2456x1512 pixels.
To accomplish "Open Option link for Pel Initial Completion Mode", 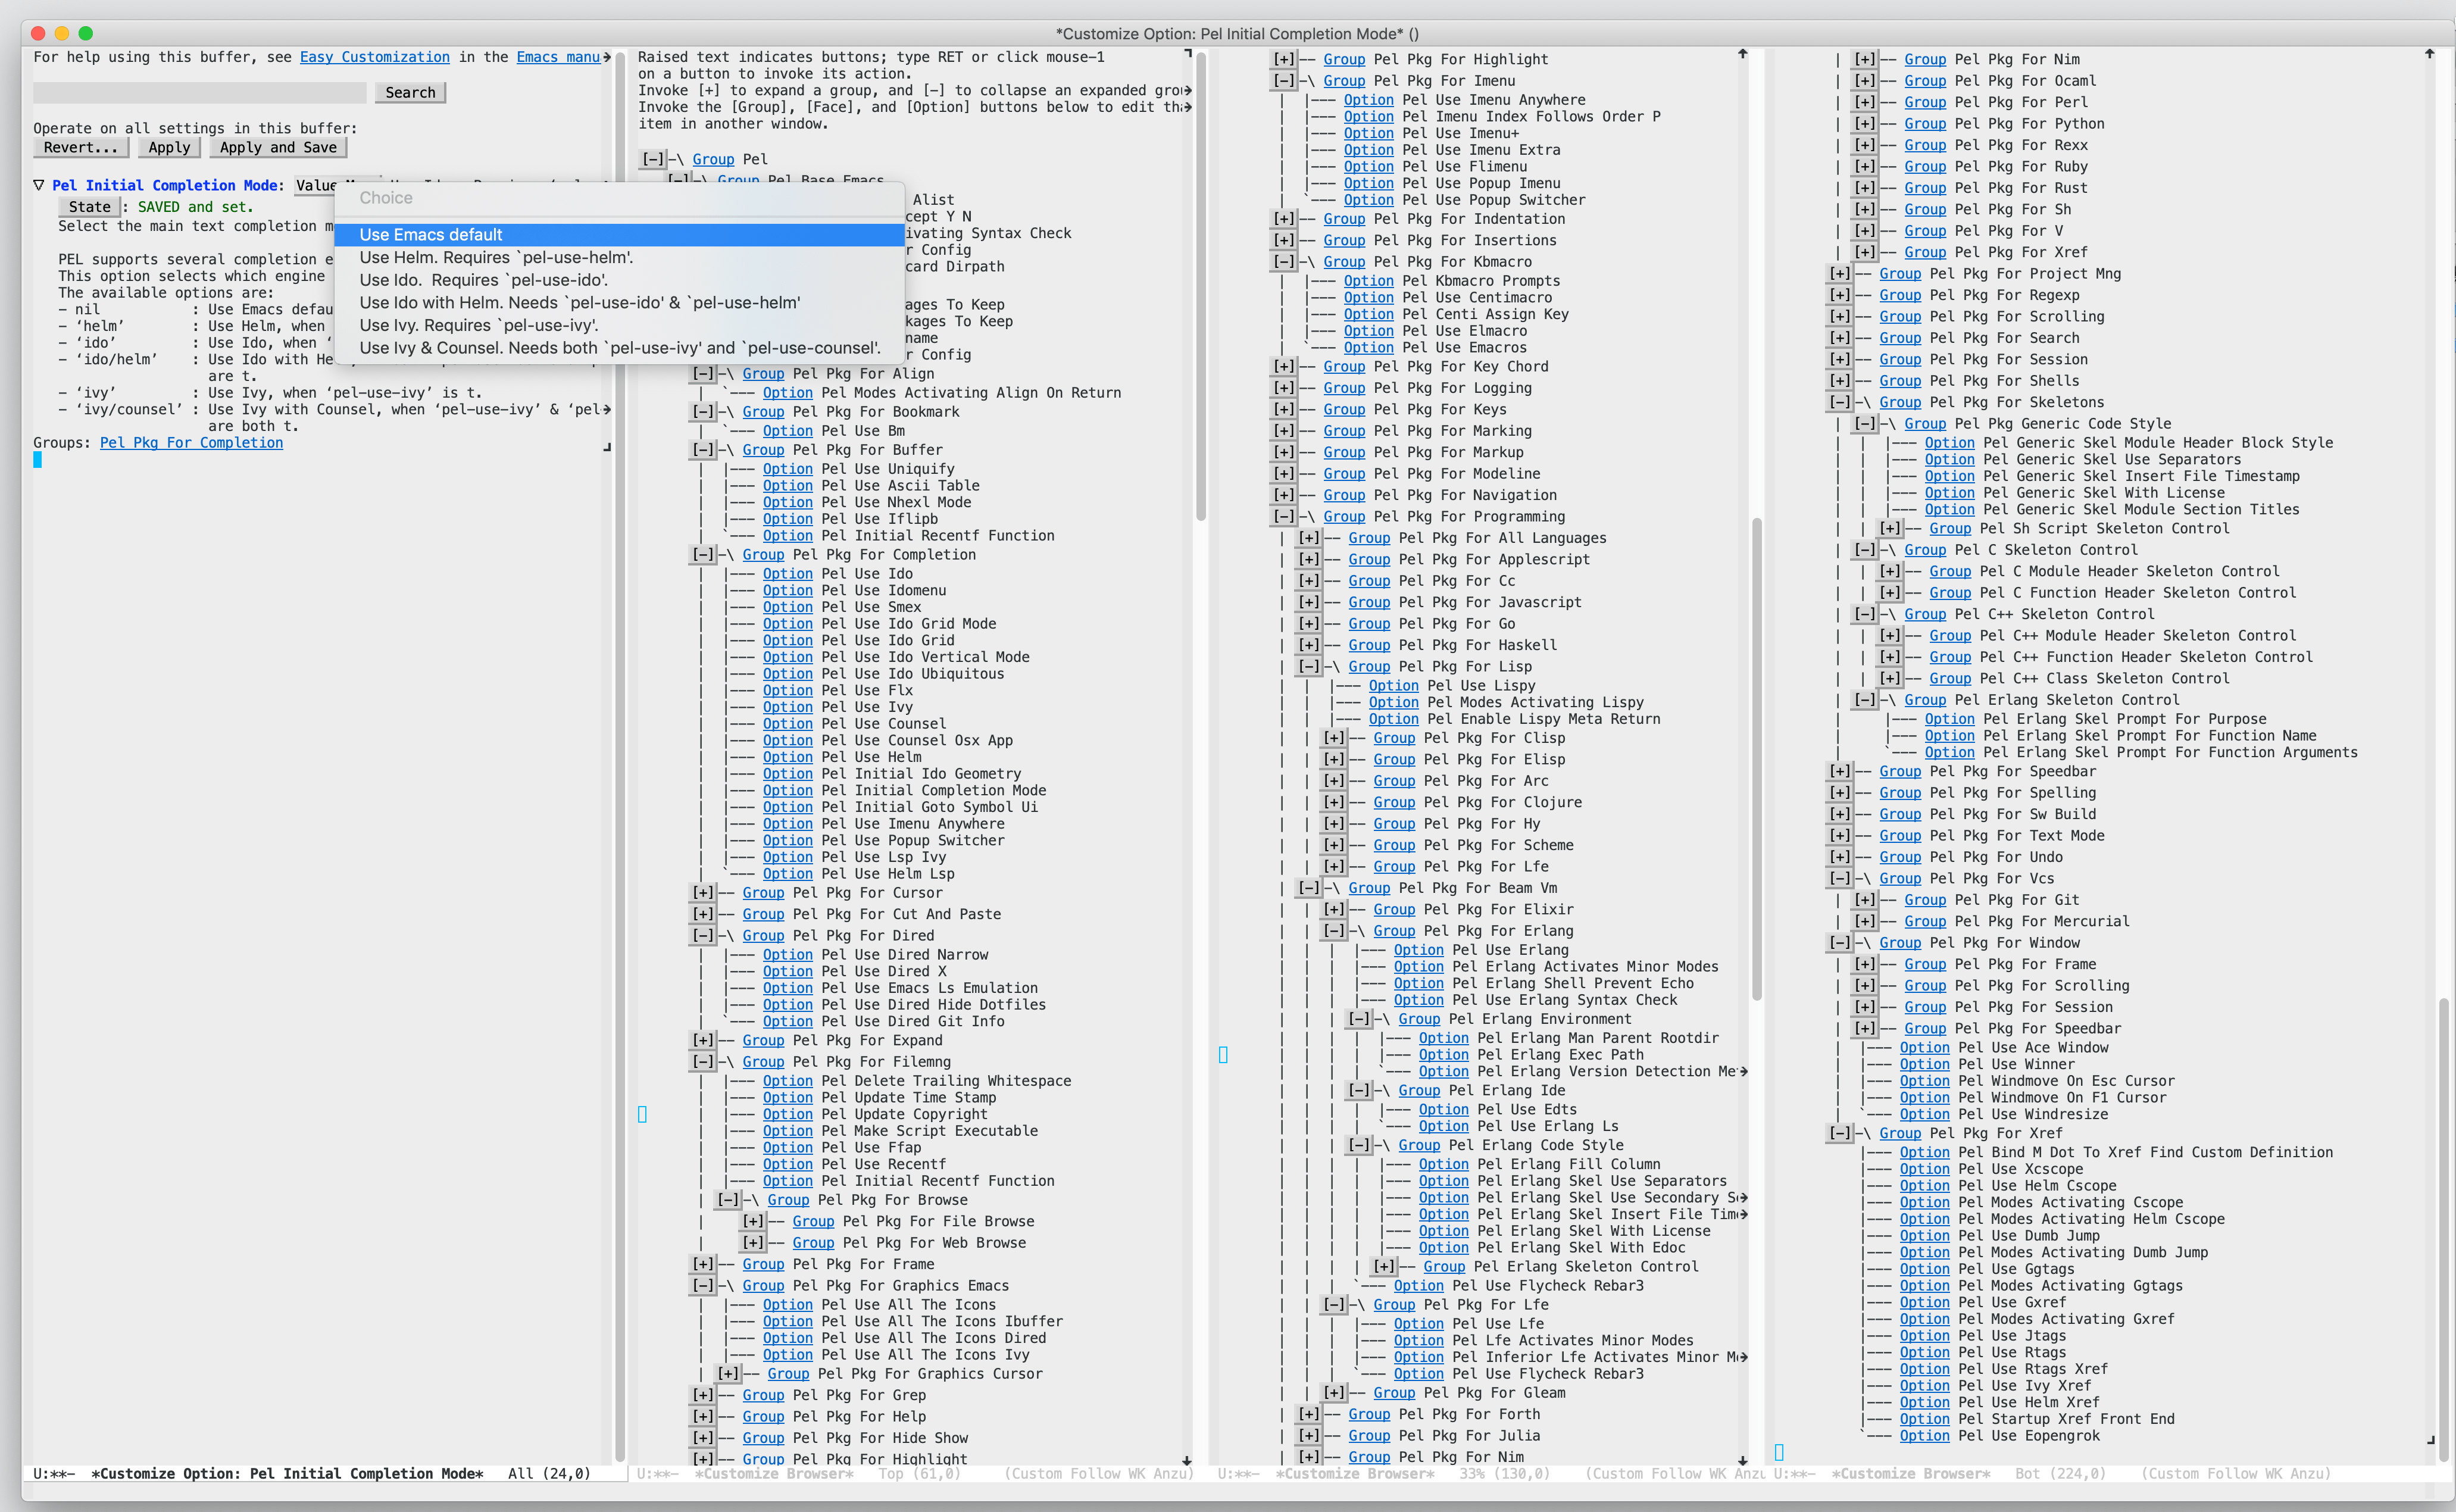I will tap(787, 790).
